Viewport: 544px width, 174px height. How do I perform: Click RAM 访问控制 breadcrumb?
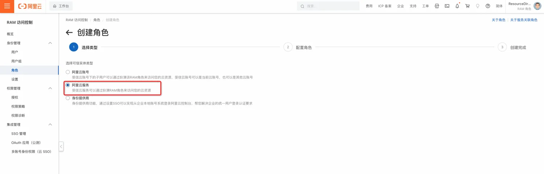77,20
